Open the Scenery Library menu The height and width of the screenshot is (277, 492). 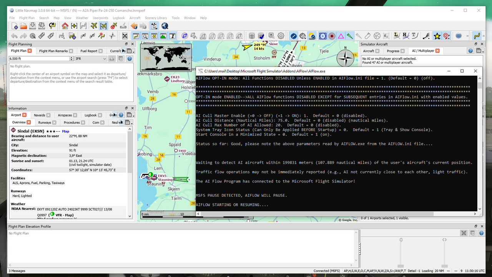(x=156, y=18)
